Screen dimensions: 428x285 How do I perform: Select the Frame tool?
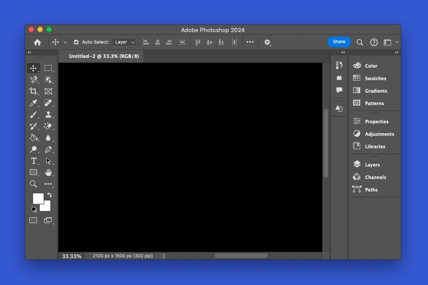point(48,91)
